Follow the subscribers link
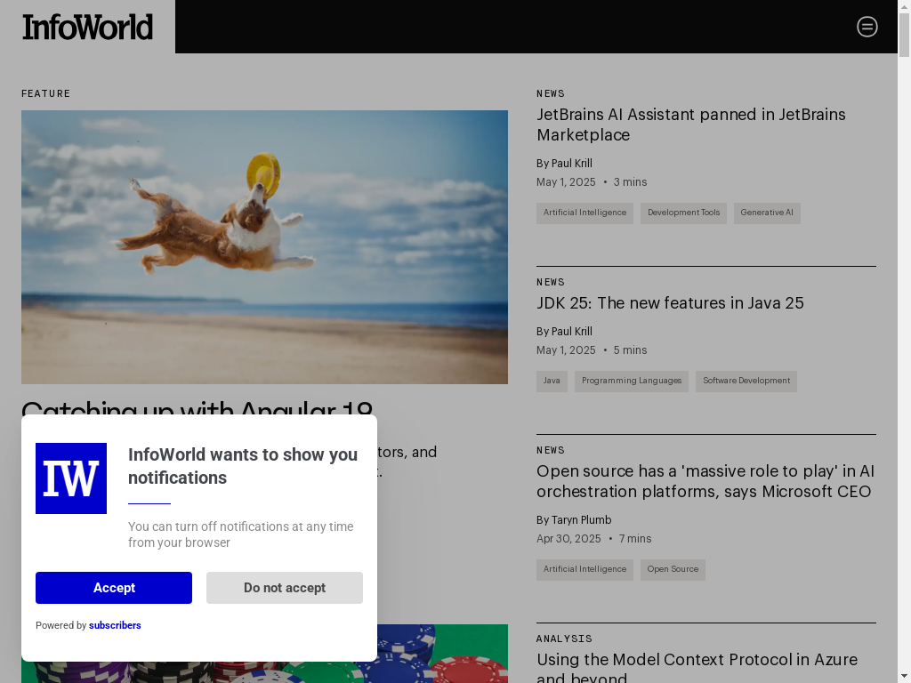This screenshot has width=911, height=683. point(115,625)
